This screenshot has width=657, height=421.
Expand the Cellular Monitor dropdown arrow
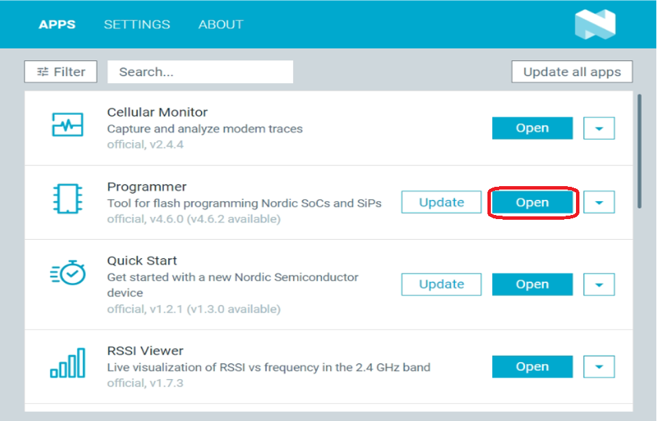click(x=599, y=128)
